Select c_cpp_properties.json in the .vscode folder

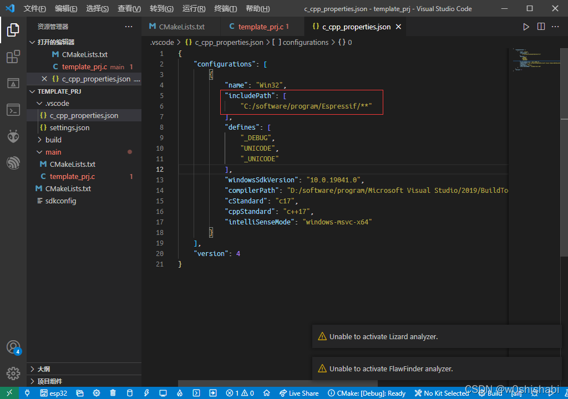tap(84, 115)
